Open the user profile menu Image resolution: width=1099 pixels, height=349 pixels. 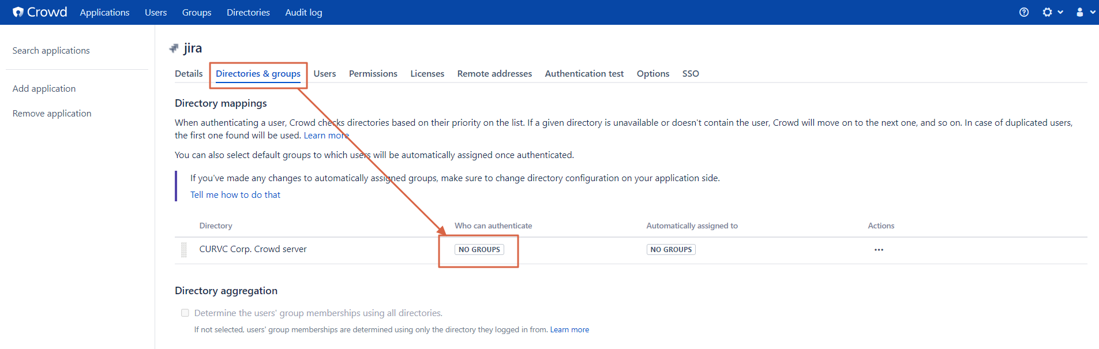tap(1085, 12)
